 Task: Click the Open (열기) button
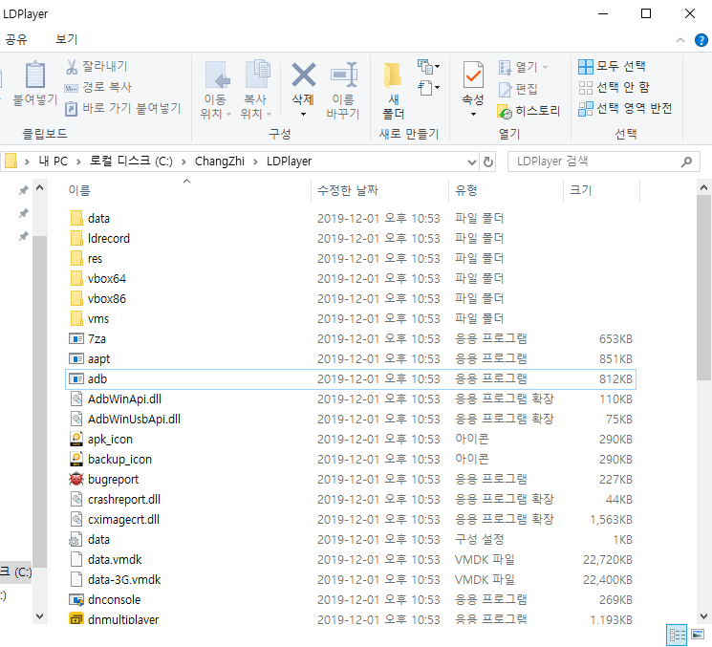click(x=522, y=67)
